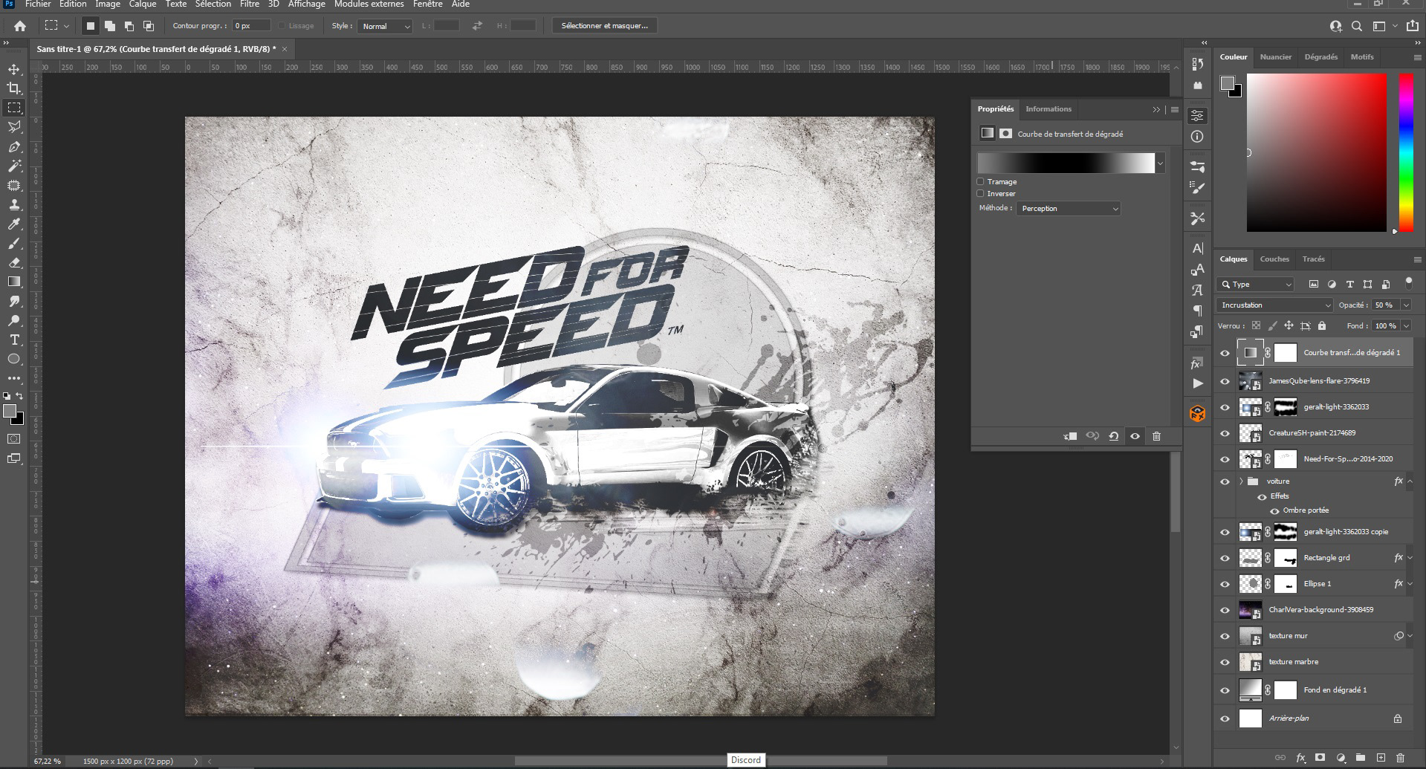The height and width of the screenshot is (769, 1426).
Task: Select the Gradient tool
Action: [14, 282]
